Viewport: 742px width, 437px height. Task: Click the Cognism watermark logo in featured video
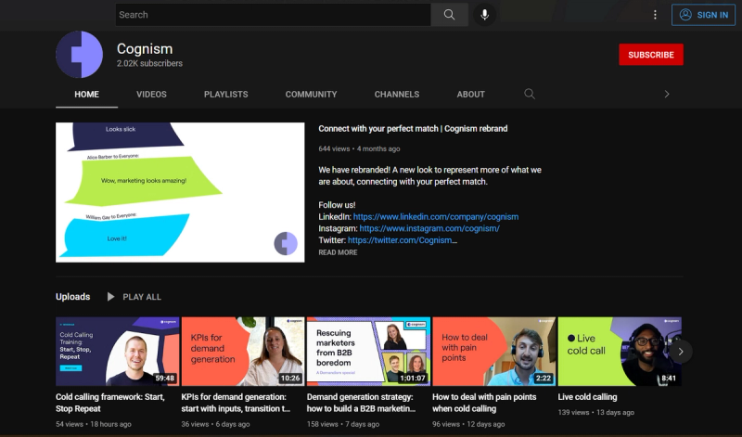[x=286, y=243]
